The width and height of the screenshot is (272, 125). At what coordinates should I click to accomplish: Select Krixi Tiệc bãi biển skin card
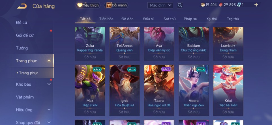pos(228,90)
